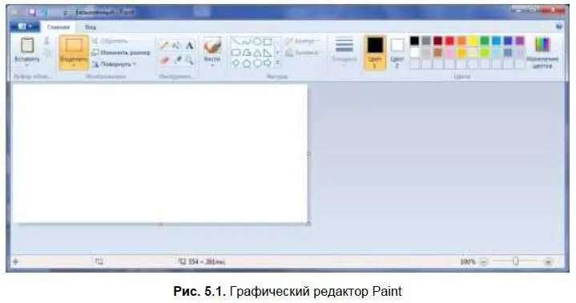Click the Help icon at ribbon right
The image size is (576, 303).
tap(559, 26)
